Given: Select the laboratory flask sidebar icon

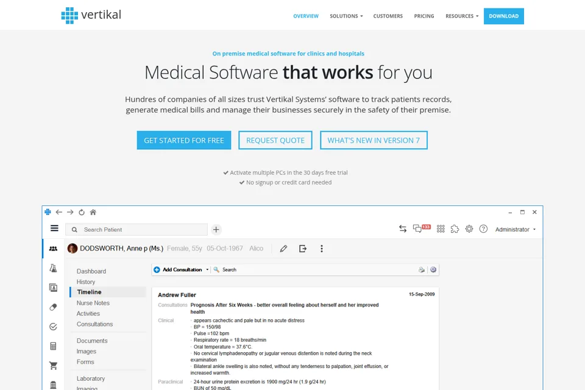Looking at the screenshot, I should pyautogui.click(x=54, y=268).
